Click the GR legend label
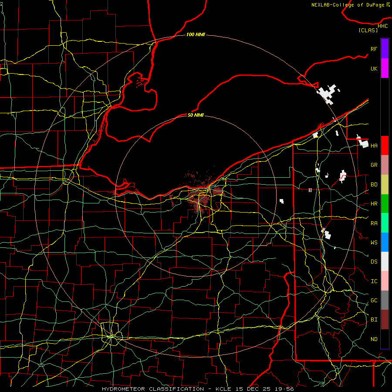392x392 pixels. (374, 165)
